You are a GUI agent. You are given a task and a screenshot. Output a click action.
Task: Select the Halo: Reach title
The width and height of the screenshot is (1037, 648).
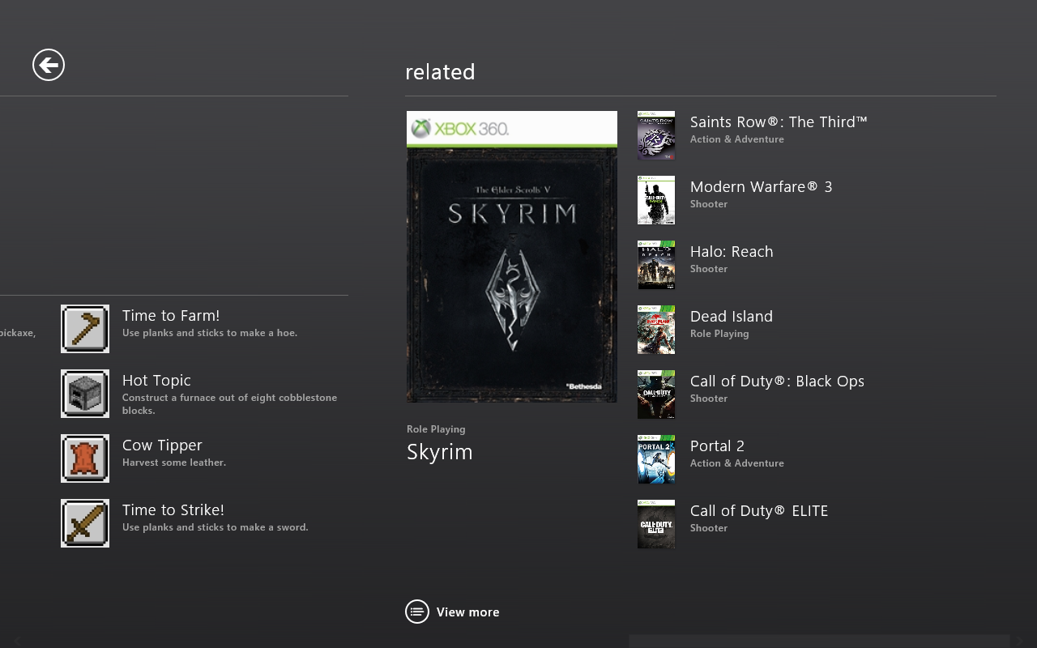click(732, 251)
